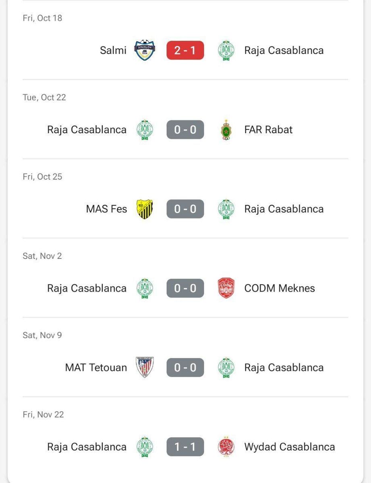Select the Wydad Casablanca team name
Screen dimensions: 371x483
pos(289,447)
